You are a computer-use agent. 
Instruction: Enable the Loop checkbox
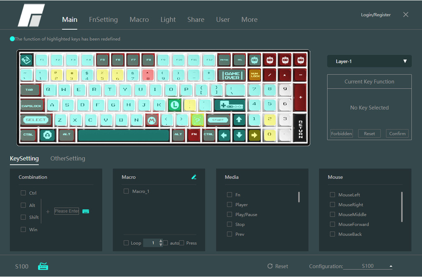[x=126, y=243]
